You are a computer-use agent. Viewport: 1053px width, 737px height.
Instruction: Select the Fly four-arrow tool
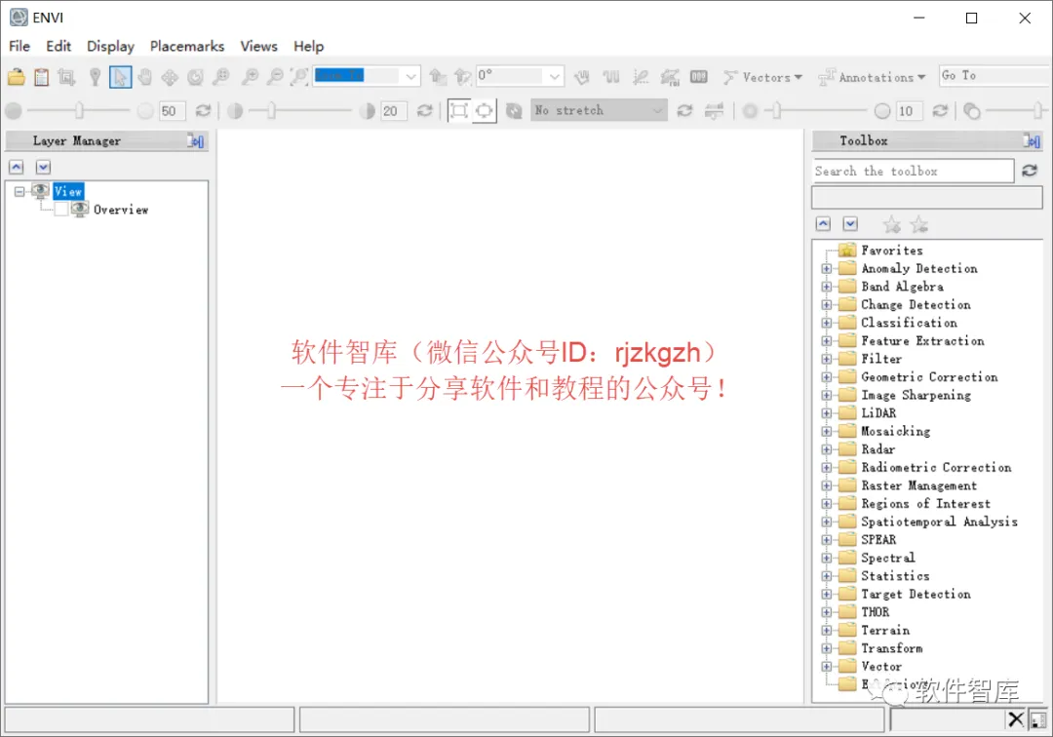point(170,77)
